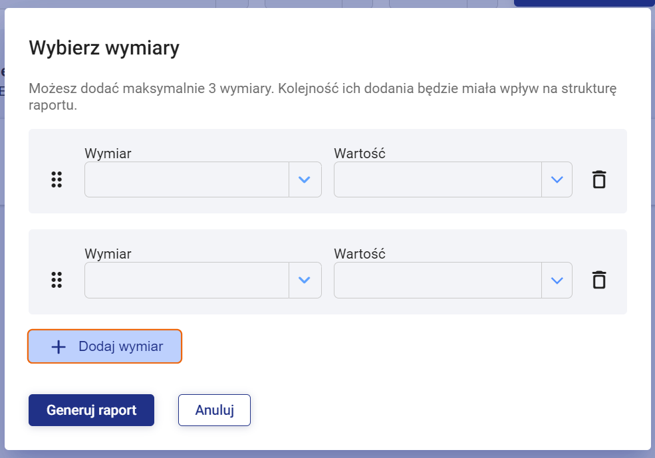Focus the first row's Wartość input field
Viewport: 655px width, 458px height.
tap(438, 179)
